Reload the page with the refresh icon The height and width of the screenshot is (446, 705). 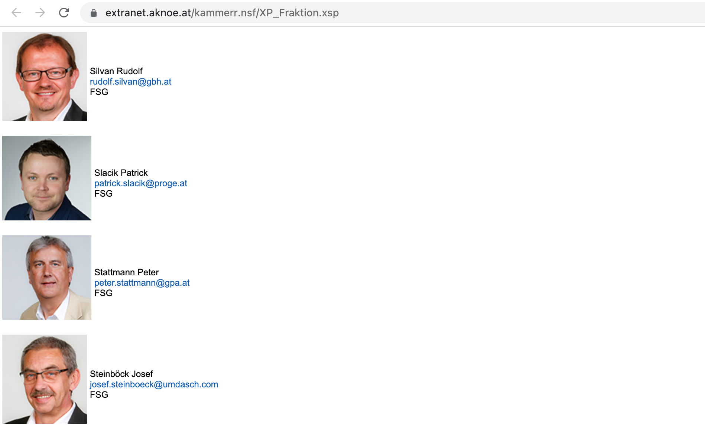[64, 13]
